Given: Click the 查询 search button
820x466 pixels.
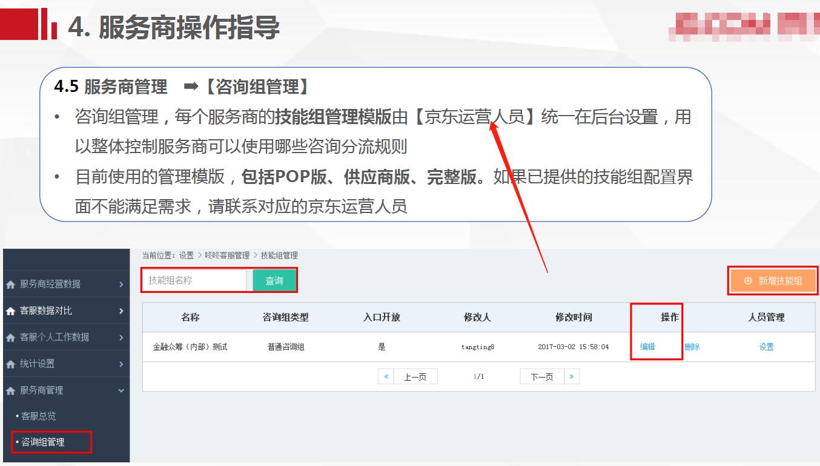Looking at the screenshot, I should pyautogui.click(x=274, y=280).
